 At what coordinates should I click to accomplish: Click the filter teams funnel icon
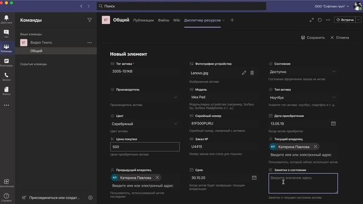pos(90,20)
